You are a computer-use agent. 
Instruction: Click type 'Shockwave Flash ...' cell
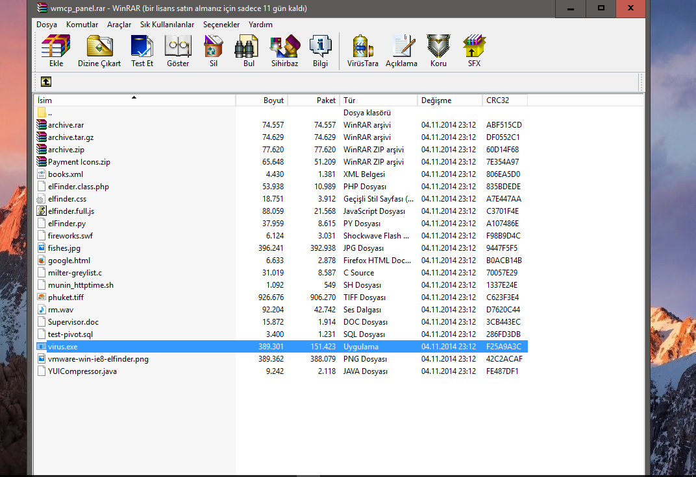(x=376, y=236)
